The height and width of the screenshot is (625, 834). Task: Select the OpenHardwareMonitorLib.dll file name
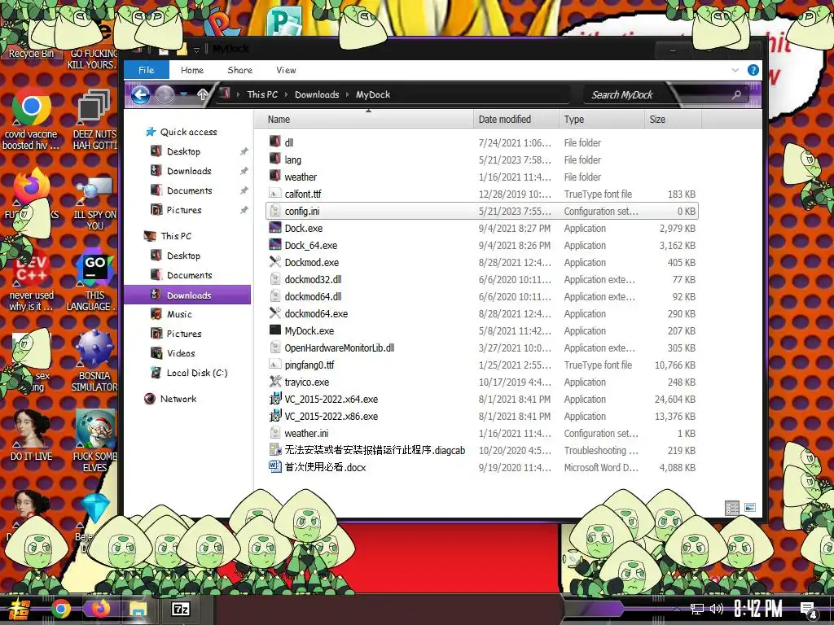point(340,347)
